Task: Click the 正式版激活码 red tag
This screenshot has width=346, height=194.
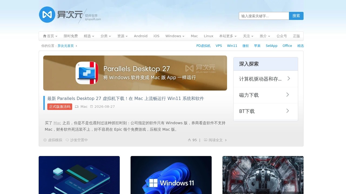Action: point(60,107)
